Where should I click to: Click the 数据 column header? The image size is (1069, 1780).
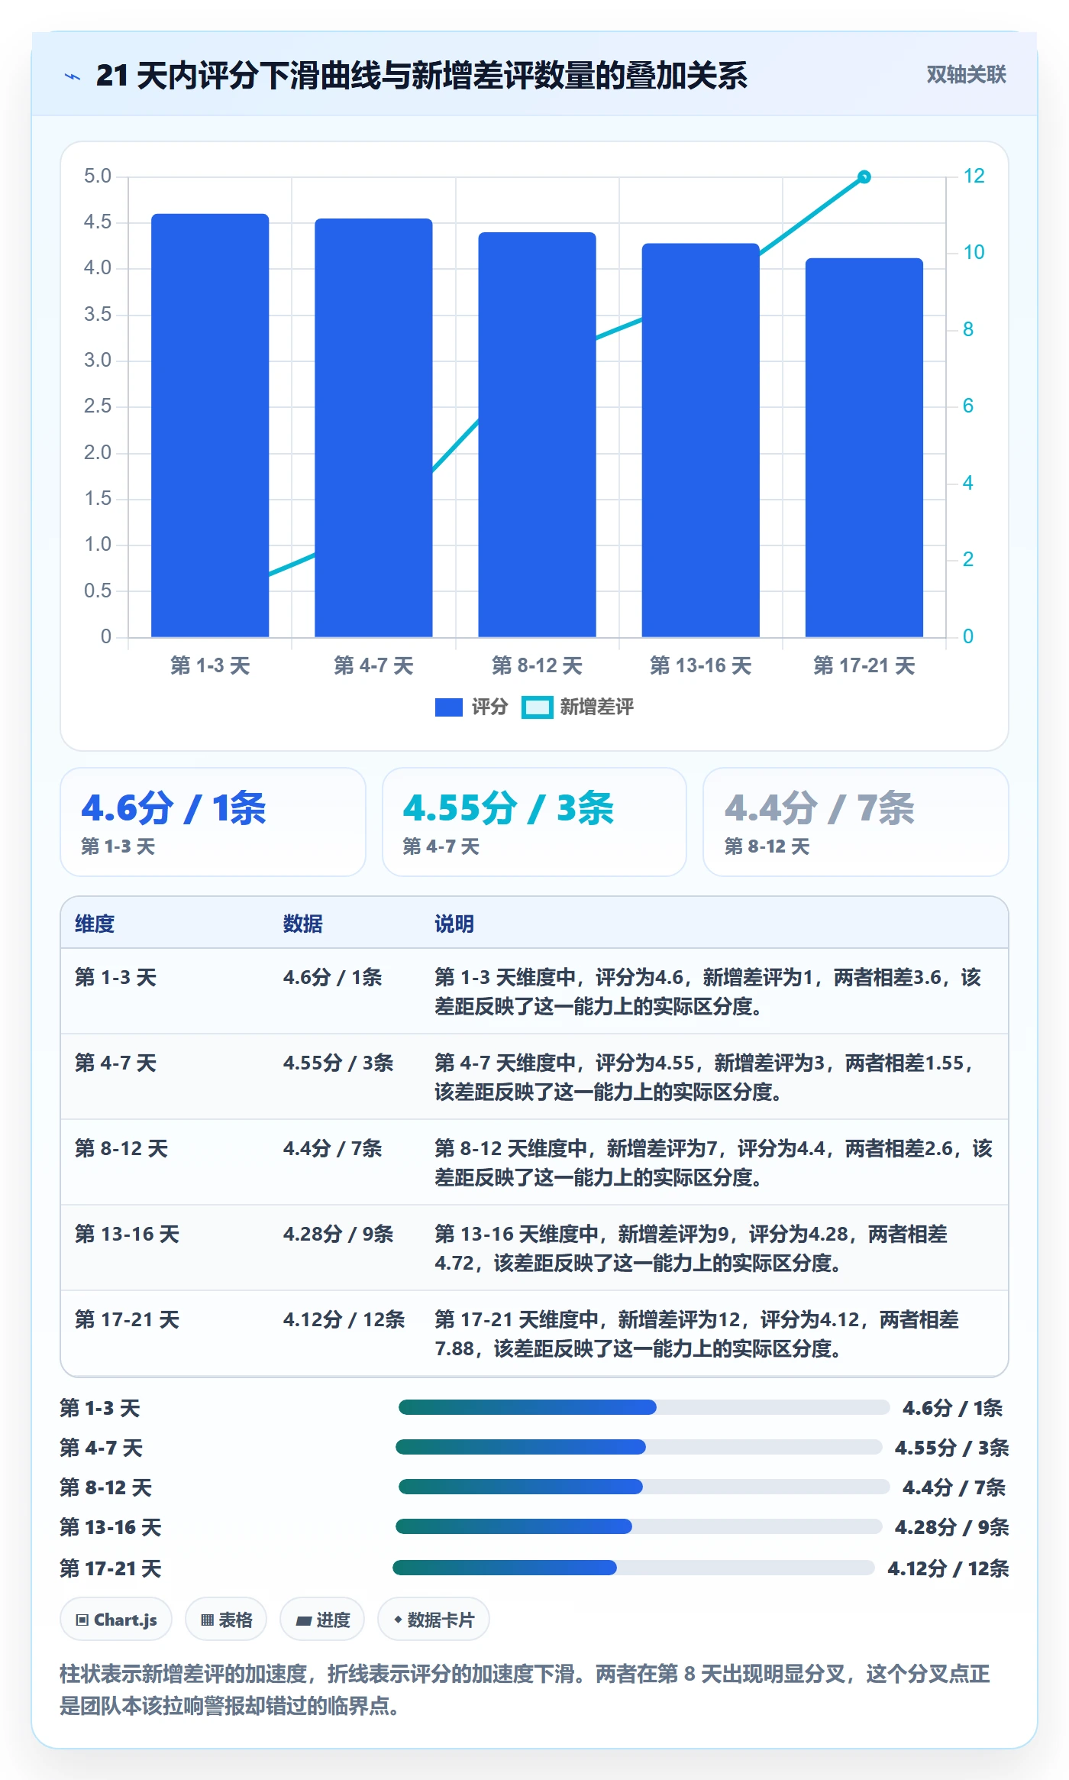(302, 924)
